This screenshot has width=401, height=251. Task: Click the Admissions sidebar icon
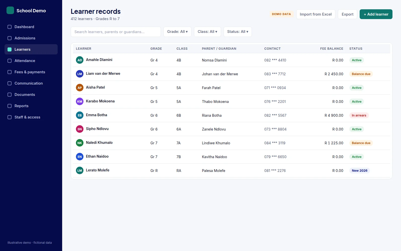(x=10, y=38)
